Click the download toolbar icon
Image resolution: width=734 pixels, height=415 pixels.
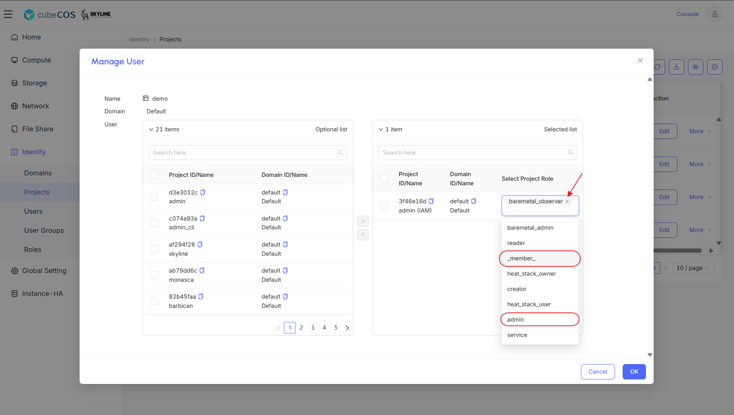coord(677,67)
